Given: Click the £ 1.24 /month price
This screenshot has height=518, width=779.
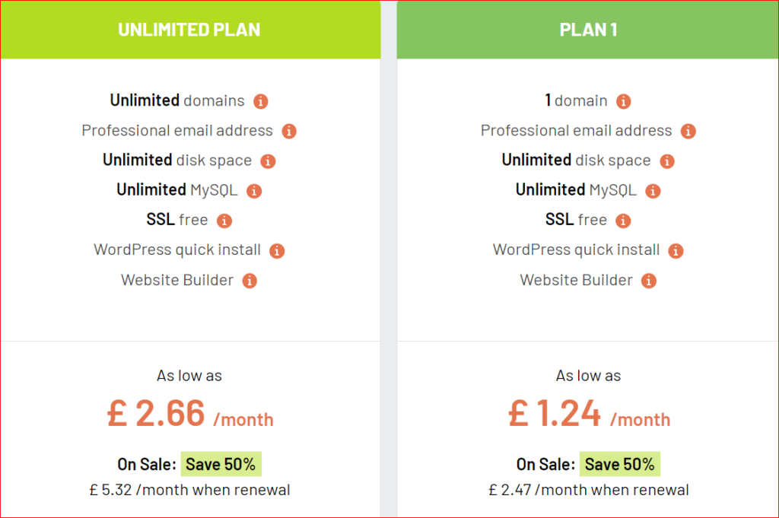Looking at the screenshot, I should pyautogui.click(x=589, y=414).
